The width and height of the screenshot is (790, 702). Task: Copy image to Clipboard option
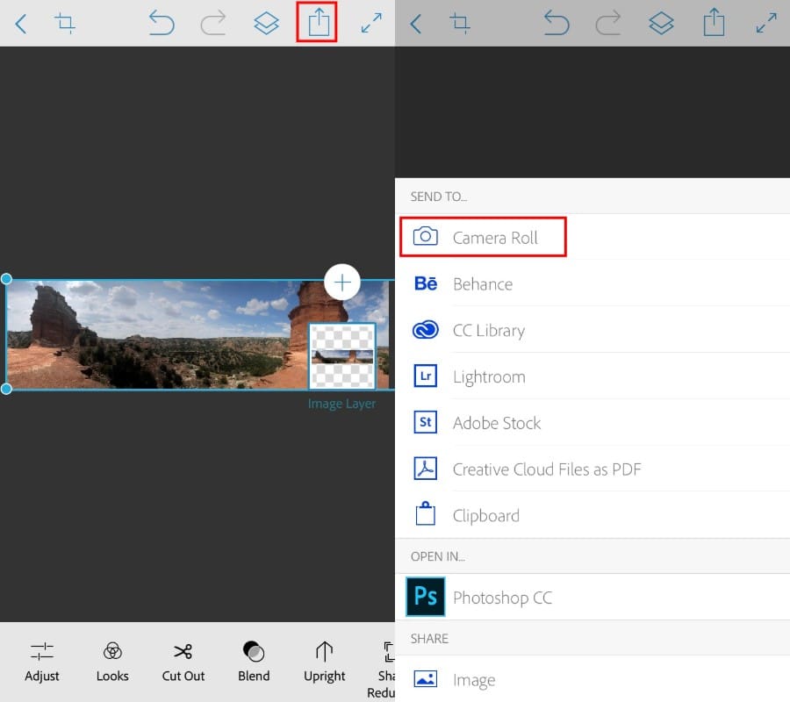coord(485,516)
